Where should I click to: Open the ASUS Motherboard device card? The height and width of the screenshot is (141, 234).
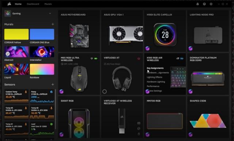tap(79, 31)
